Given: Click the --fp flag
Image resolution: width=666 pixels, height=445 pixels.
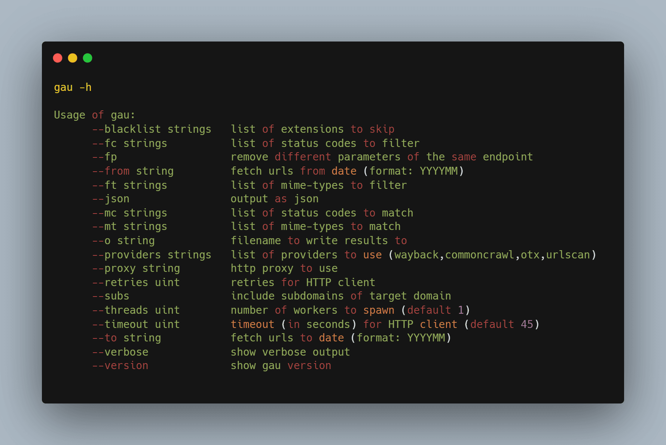Looking at the screenshot, I should click(x=104, y=157).
